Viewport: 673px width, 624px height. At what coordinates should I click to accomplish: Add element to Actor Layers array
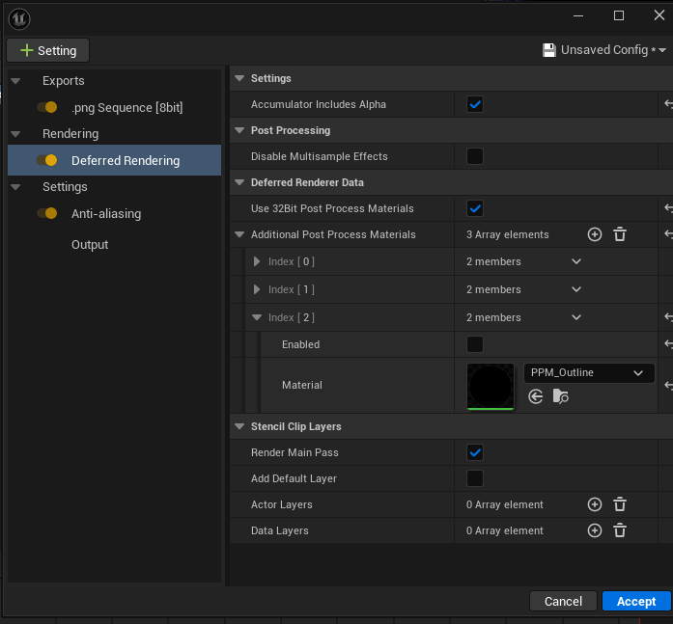595,504
